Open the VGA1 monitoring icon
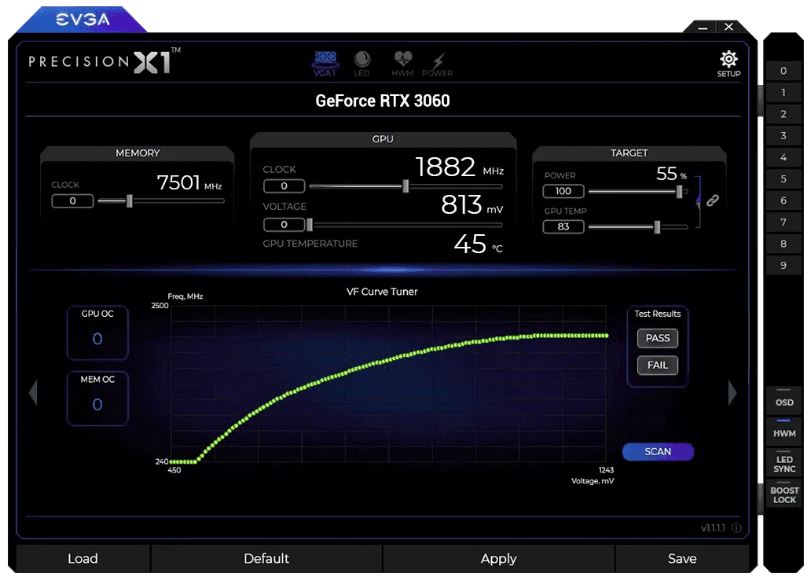Viewport: 811px width, 577px height. click(x=325, y=63)
